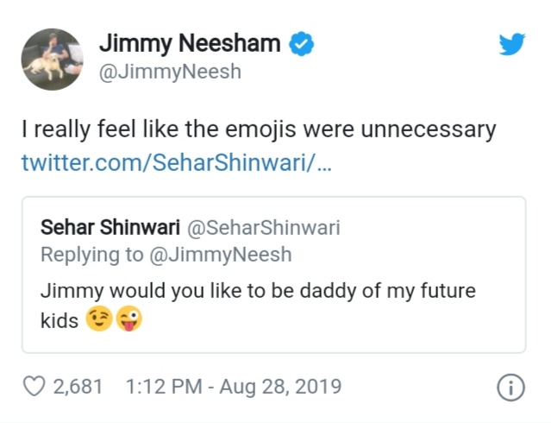
Task: Follow the twitter.com/SeharShinwari/… link
Action: 175,163
